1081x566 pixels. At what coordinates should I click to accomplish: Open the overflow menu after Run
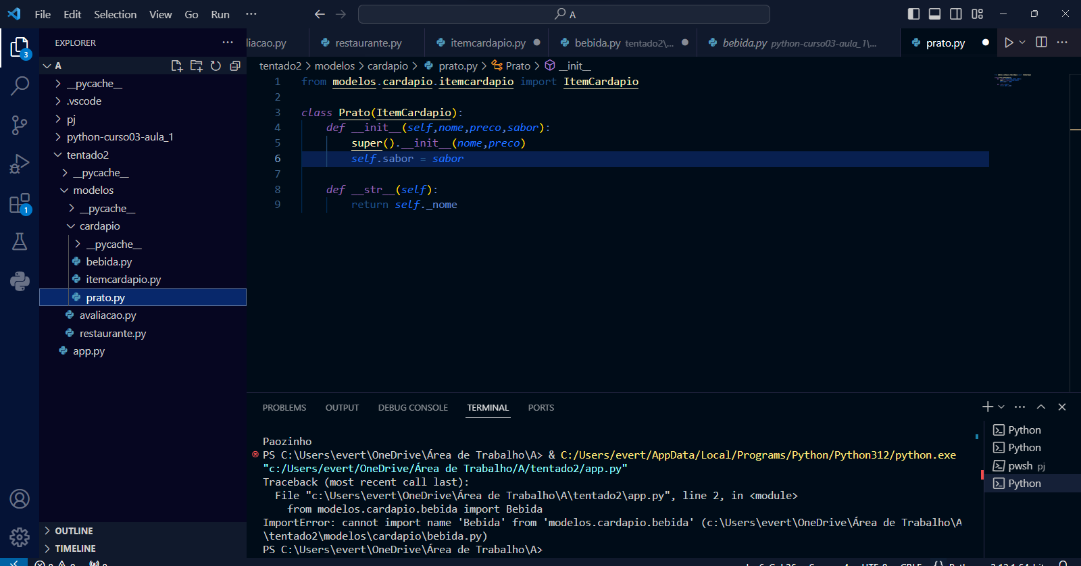(x=251, y=14)
